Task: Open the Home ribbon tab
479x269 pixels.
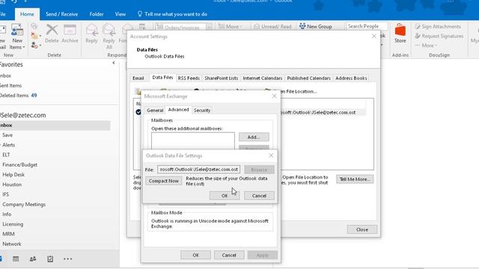Action: [27, 14]
